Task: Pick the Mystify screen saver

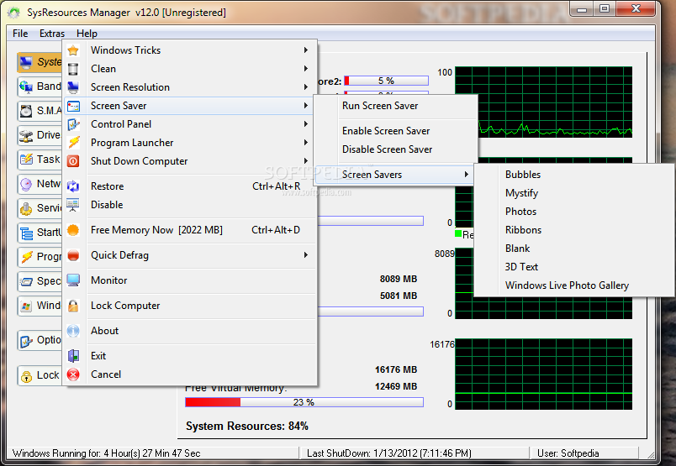Action: [573, 193]
